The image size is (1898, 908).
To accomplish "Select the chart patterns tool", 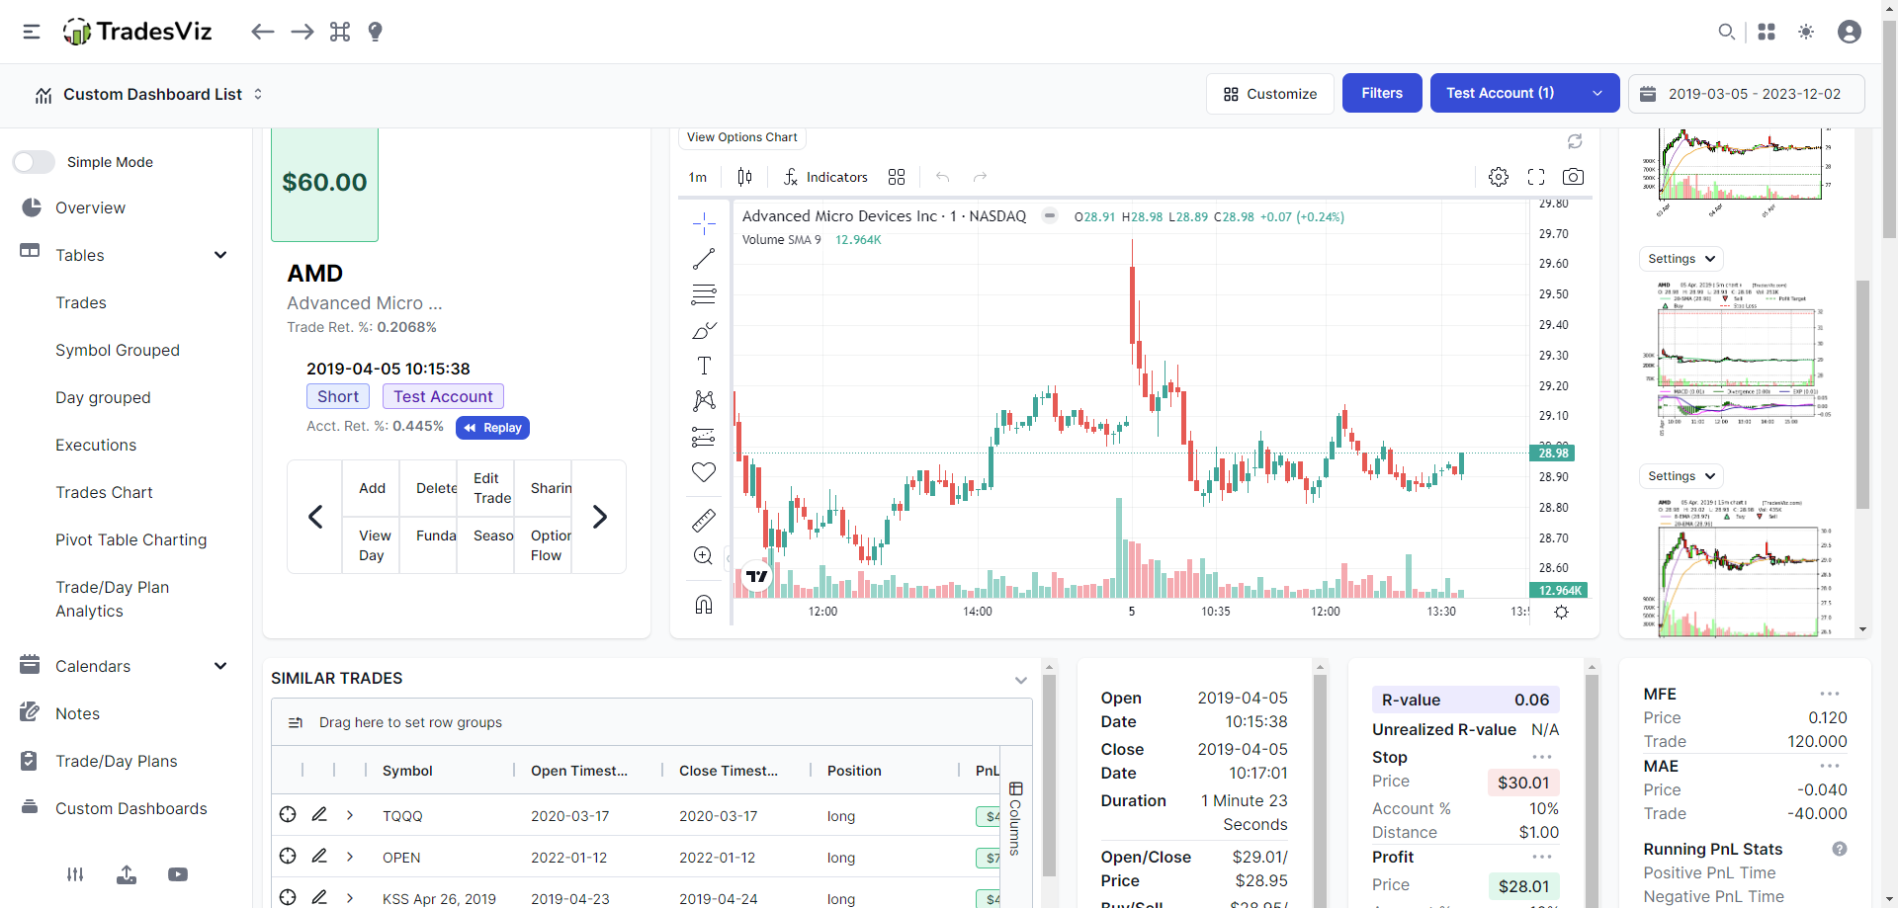I will tap(704, 400).
